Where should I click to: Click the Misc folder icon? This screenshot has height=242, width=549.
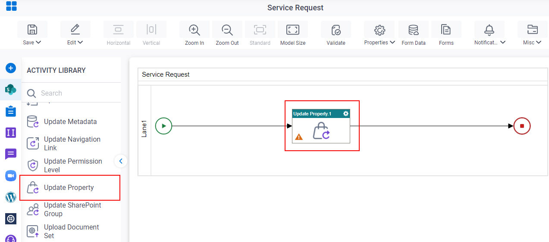click(533, 29)
